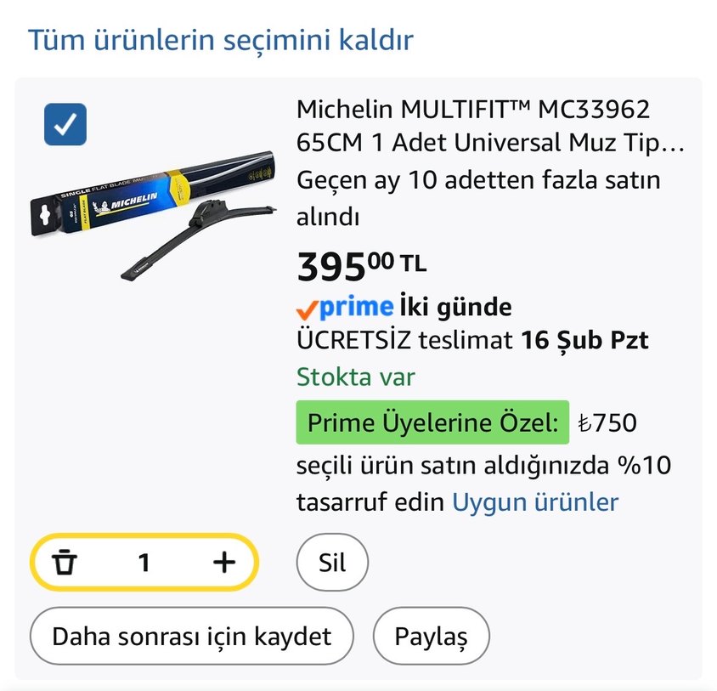717x691 pixels.
Task: Click the 'Sil' button
Action: pos(331,562)
